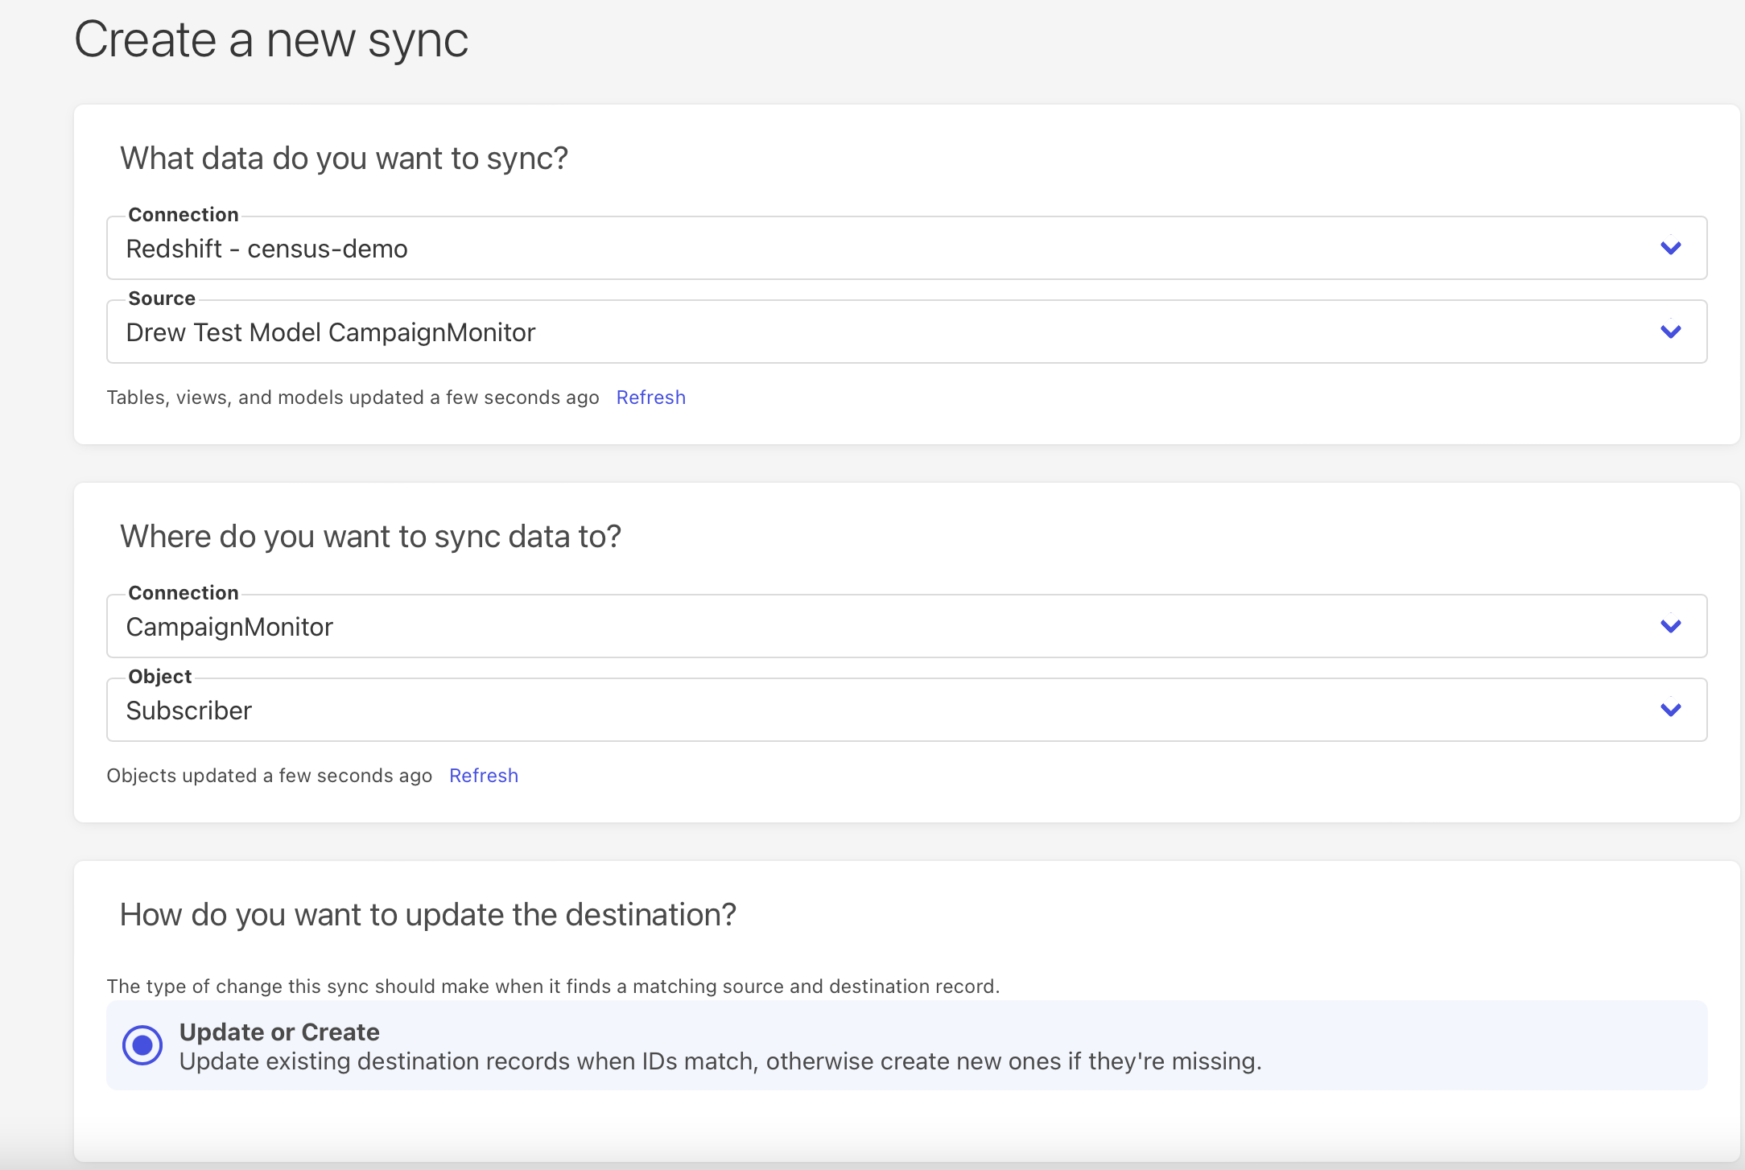Click the chevron arrow in the Object field
Screen dimensions: 1745x1170
coord(1671,710)
